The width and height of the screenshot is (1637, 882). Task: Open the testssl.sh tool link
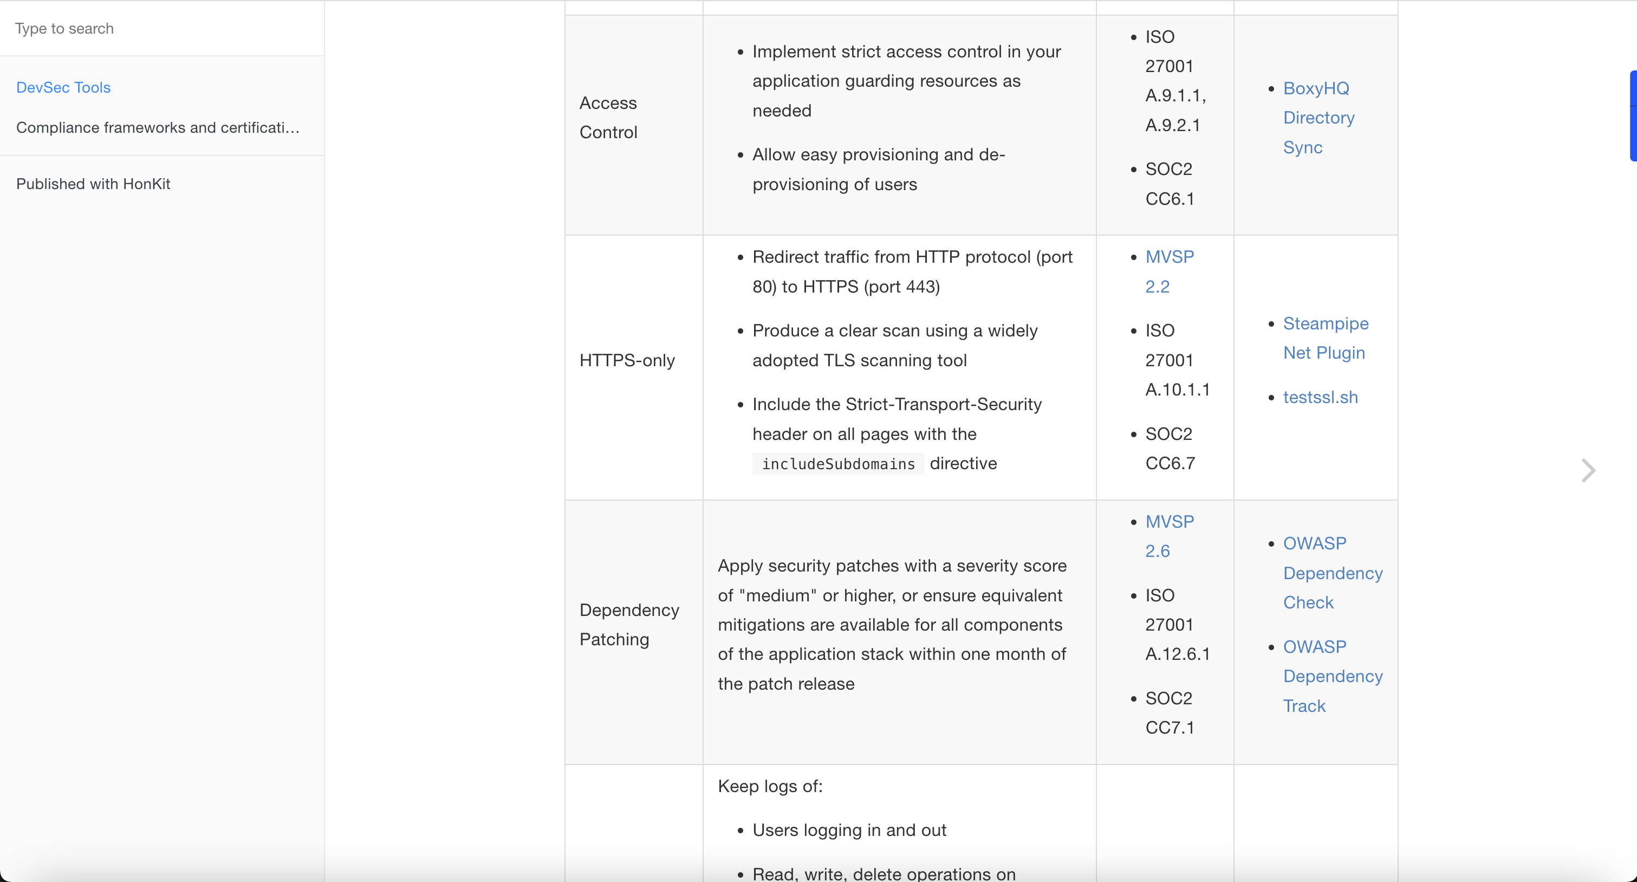click(1320, 397)
